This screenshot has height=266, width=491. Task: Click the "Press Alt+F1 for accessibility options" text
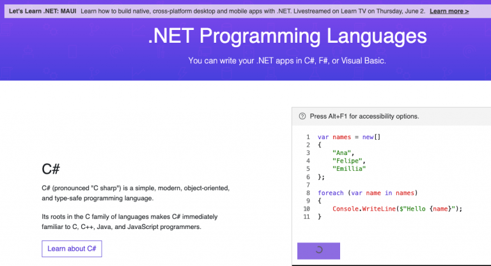364,117
